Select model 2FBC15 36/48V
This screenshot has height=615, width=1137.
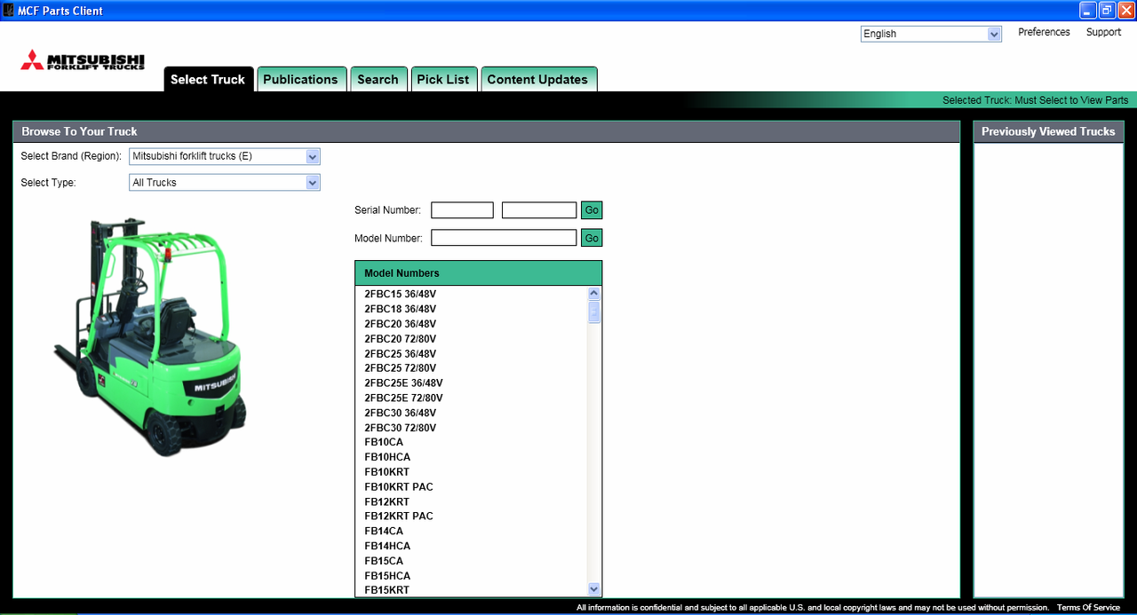click(400, 294)
